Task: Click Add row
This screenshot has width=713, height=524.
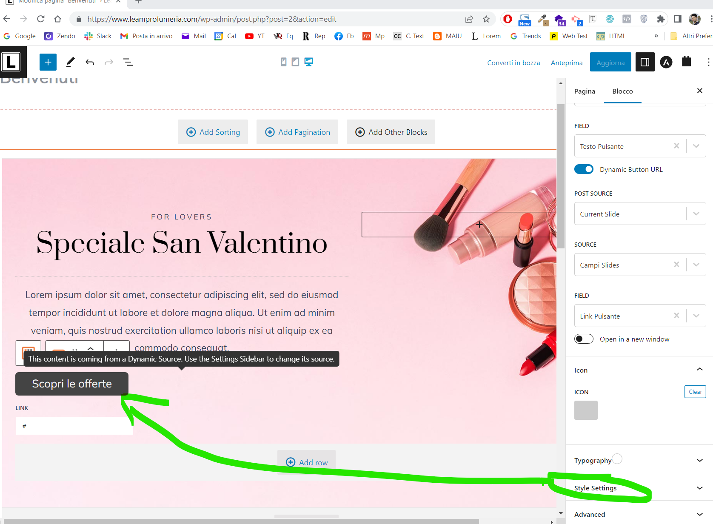Action: point(306,462)
